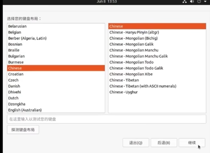Click the 探测键盘布局 detect layout button

[x=23, y=130]
